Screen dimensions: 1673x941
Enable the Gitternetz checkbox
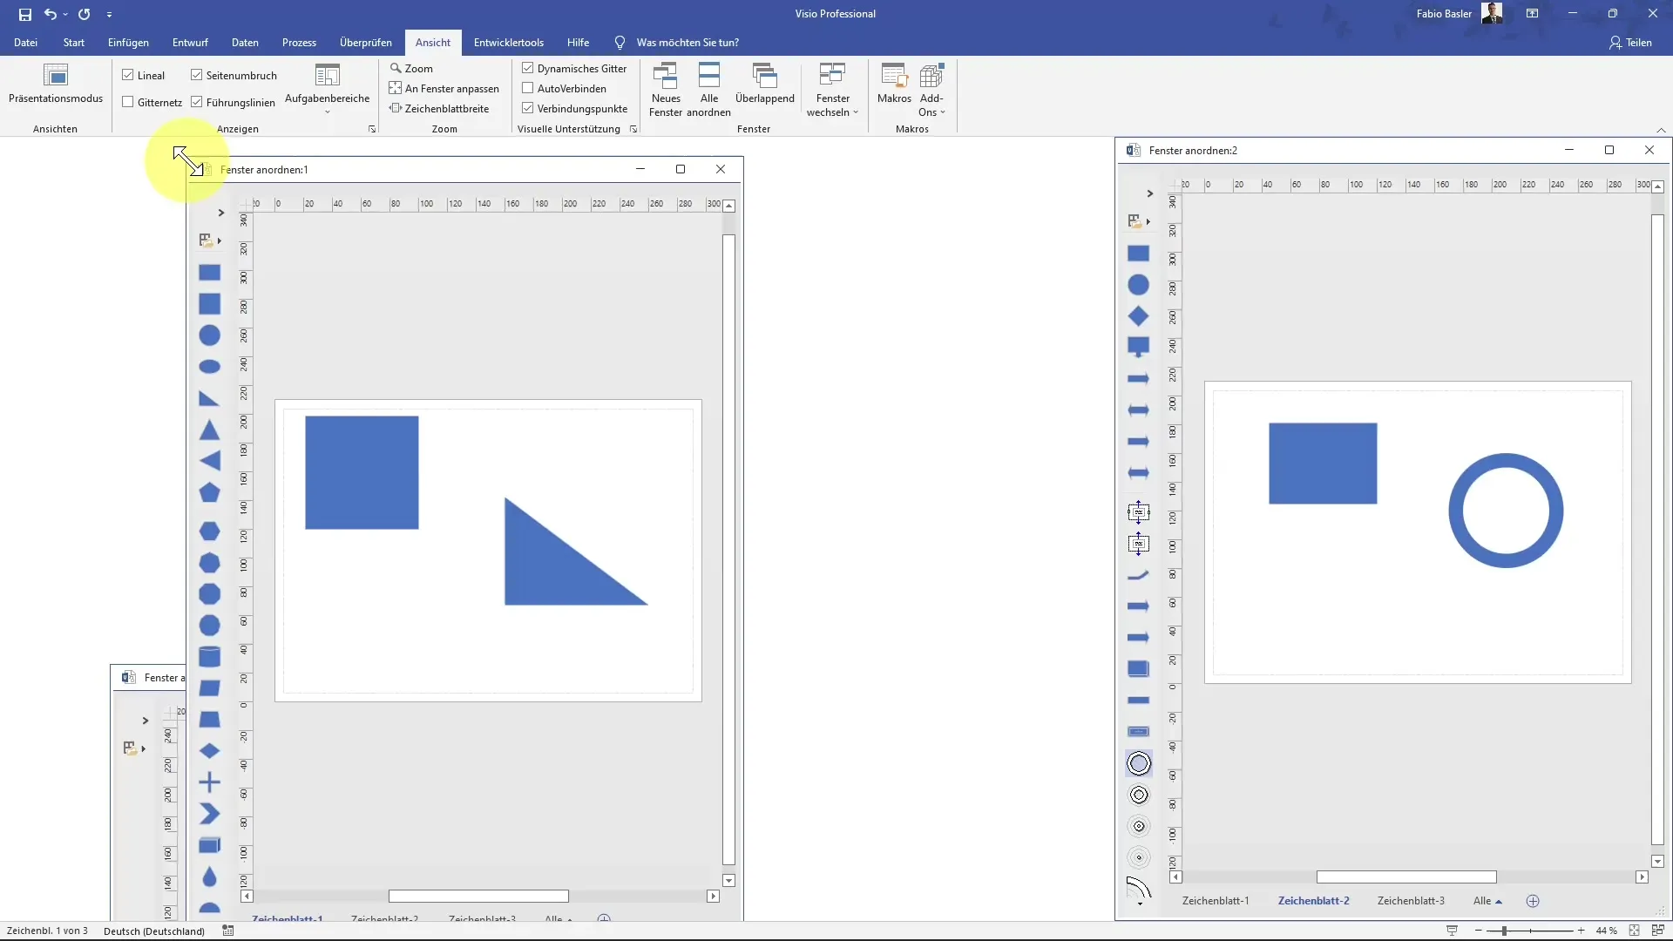click(128, 102)
